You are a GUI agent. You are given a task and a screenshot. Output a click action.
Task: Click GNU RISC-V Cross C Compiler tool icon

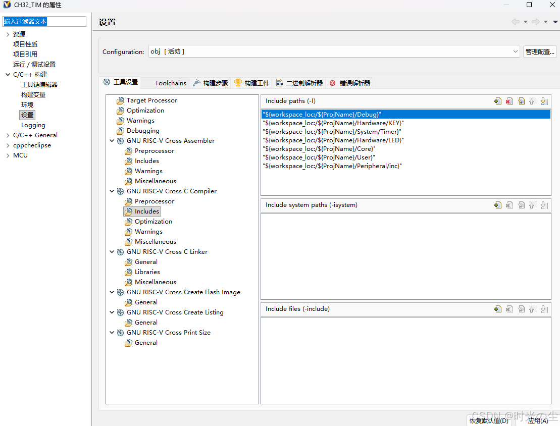(x=120, y=191)
